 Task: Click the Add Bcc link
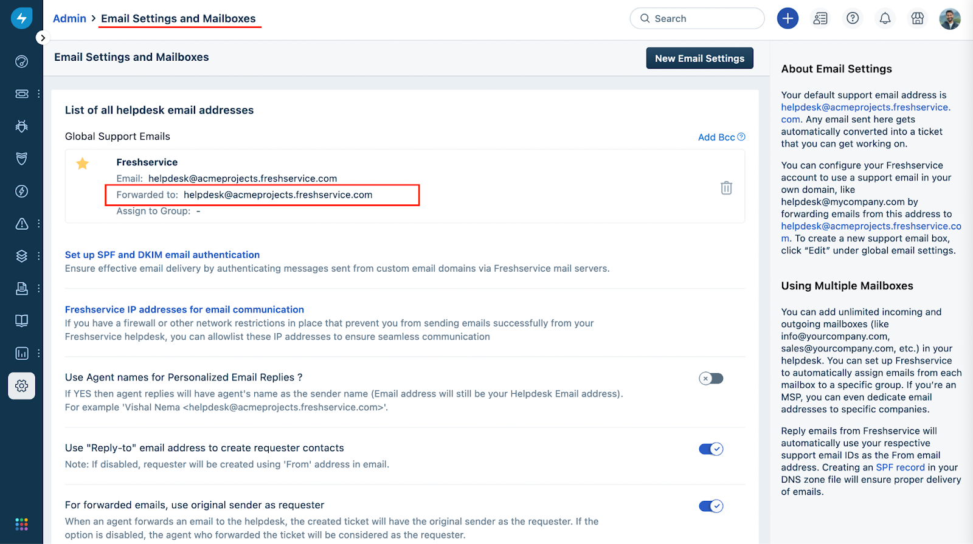tap(716, 137)
